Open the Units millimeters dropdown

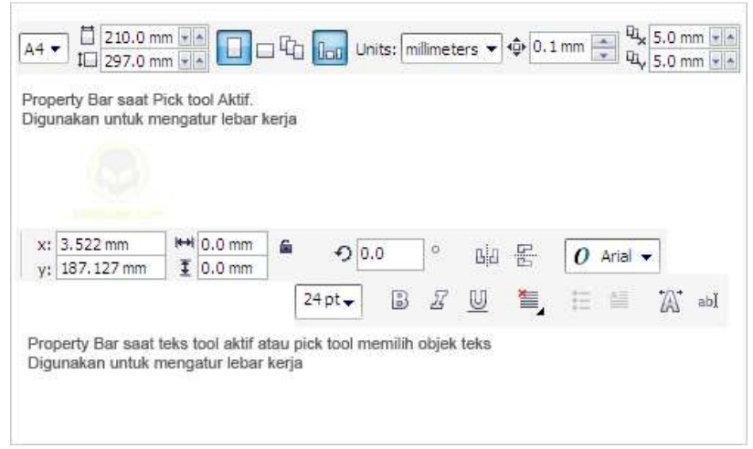(x=451, y=48)
